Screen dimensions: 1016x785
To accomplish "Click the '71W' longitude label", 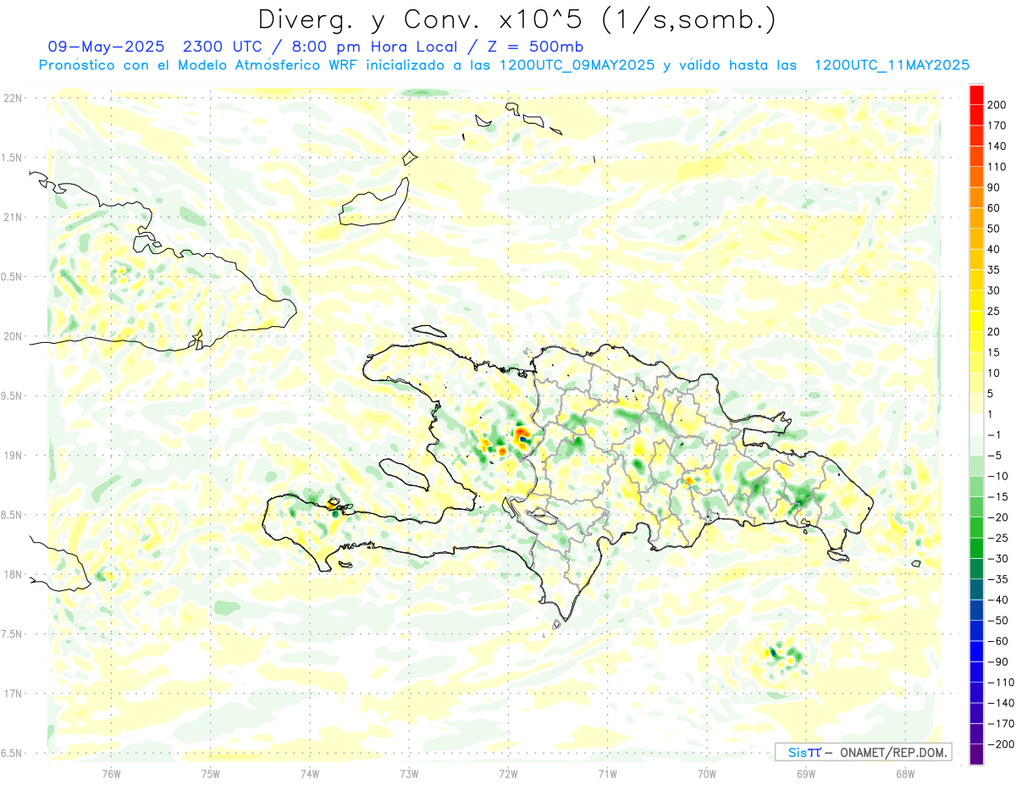I will 607,773.
